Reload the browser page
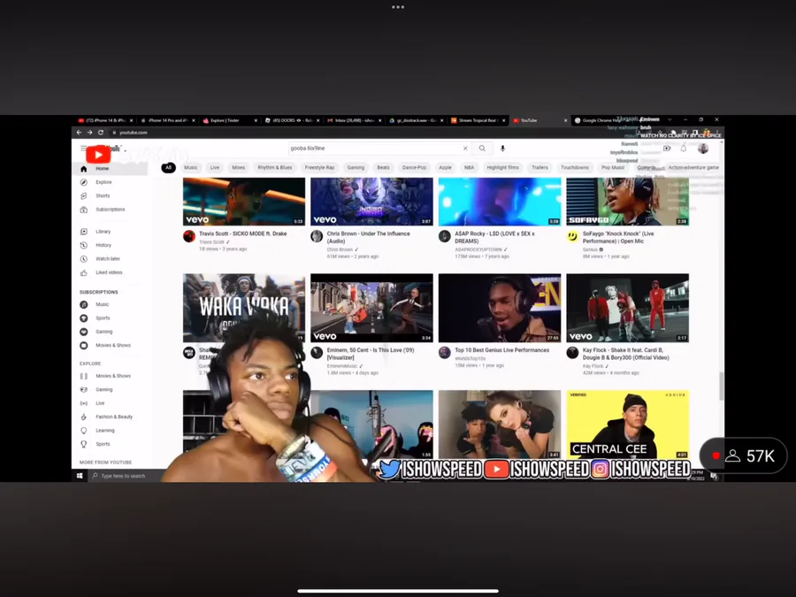Viewport: 796px width, 597px height. pos(101,133)
